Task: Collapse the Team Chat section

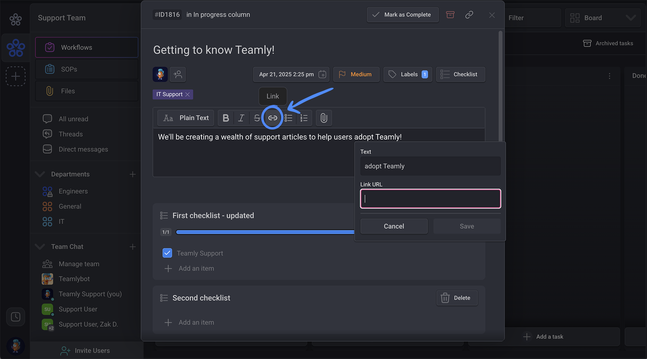Action: click(x=40, y=247)
